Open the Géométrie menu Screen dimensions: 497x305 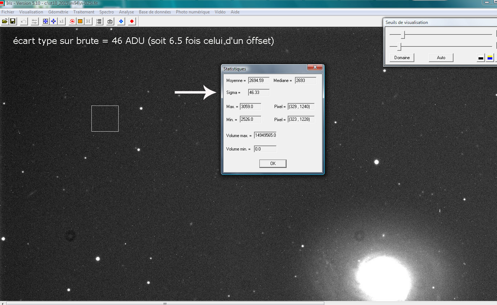coord(58,12)
